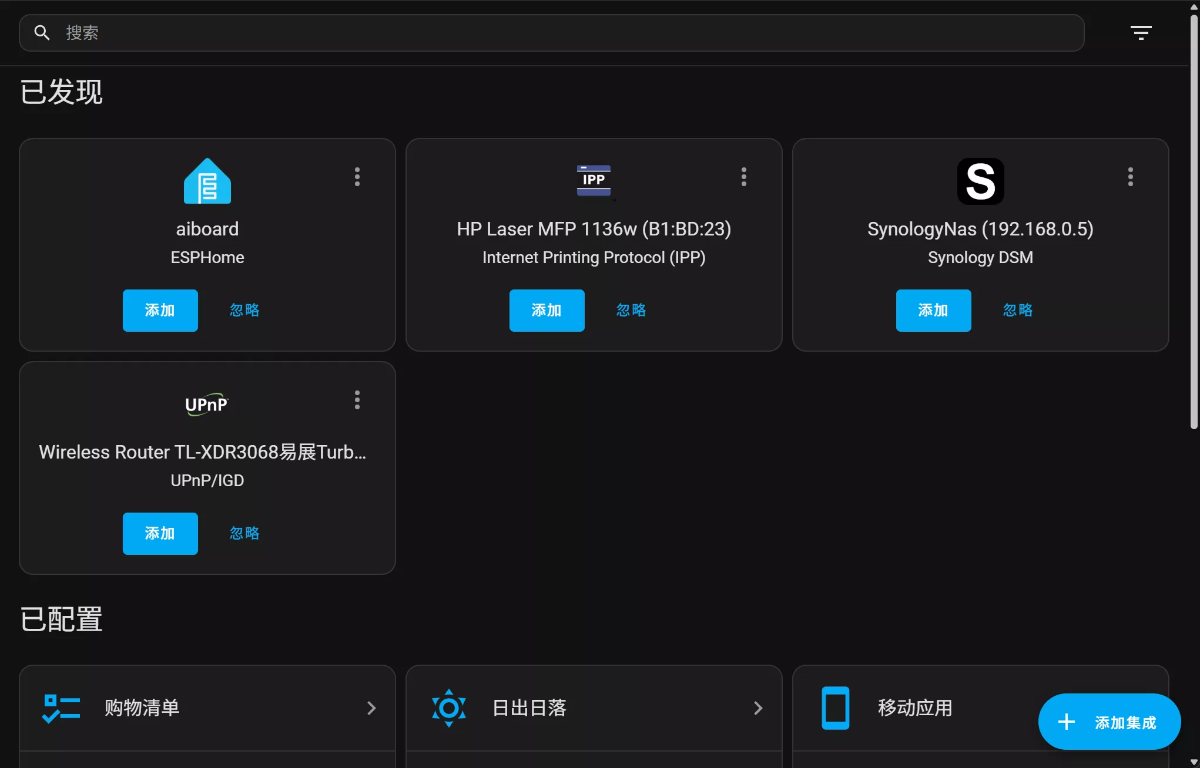Screen dimensions: 1200x768
Task: Open the 移动应用 entry text
Action: click(915, 708)
